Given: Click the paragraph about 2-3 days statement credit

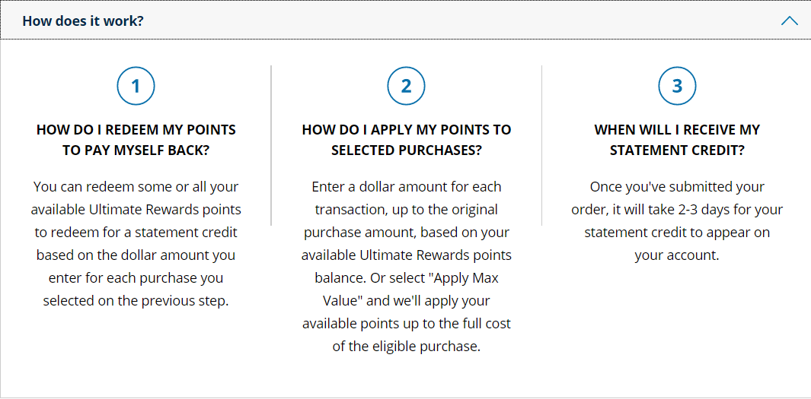Looking at the screenshot, I should [677, 221].
